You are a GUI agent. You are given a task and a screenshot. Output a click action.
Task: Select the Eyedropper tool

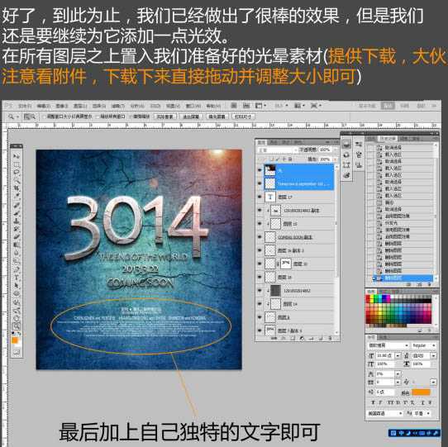[17, 197]
